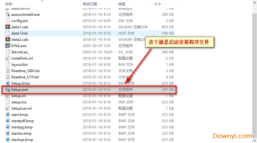Click the InstallInfo.ini settings icon
Viewport: 257px width, 143px height.
(8, 58)
